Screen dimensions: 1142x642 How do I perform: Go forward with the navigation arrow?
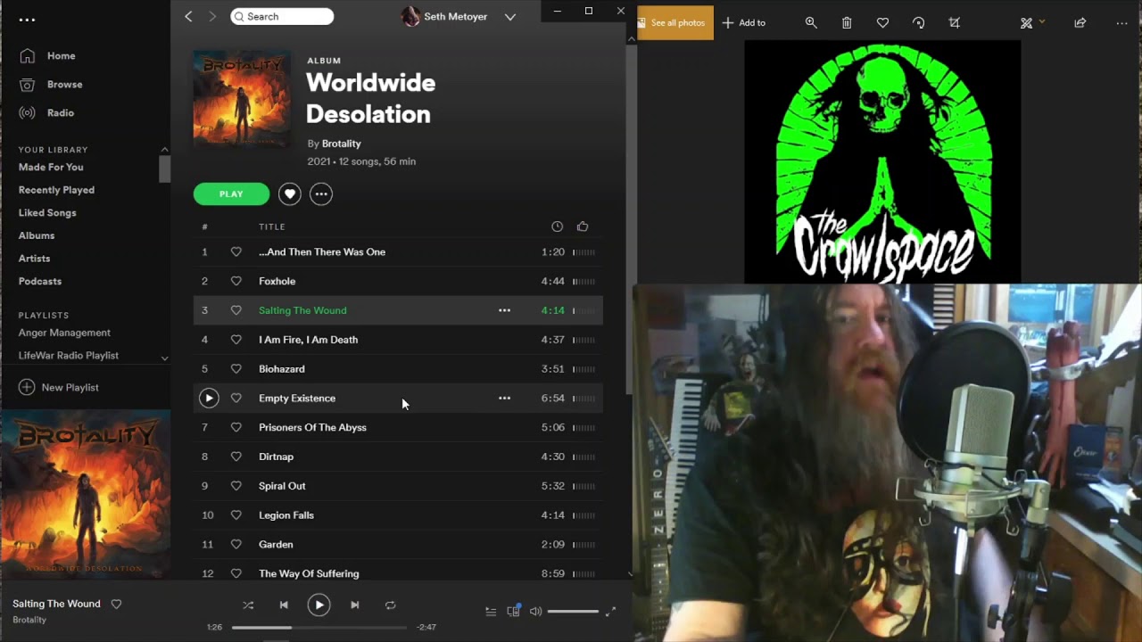coord(211,16)
